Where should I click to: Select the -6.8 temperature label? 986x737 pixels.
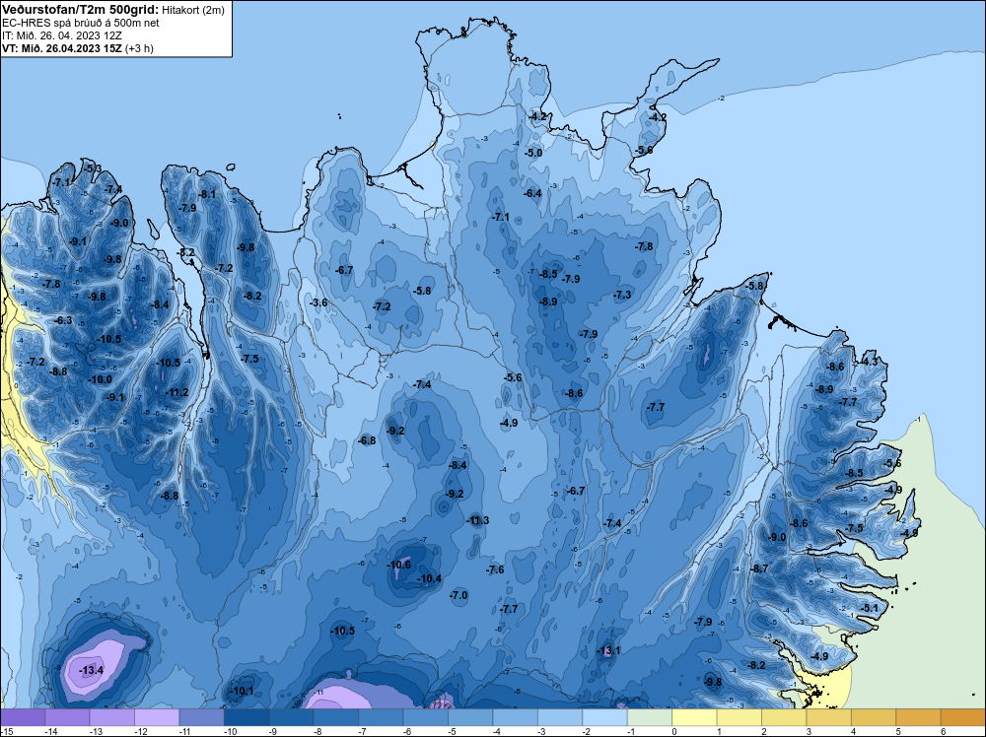click(367, 440)
